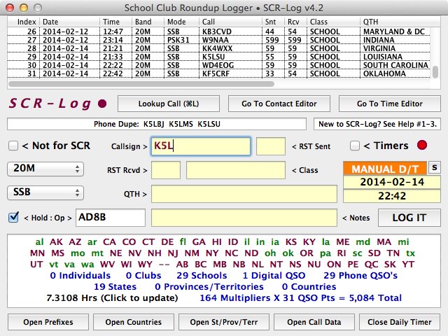Viewport: 448px width, 336px height.
Task: Toggle the Timers checkbox
Action: coord(355,146)
